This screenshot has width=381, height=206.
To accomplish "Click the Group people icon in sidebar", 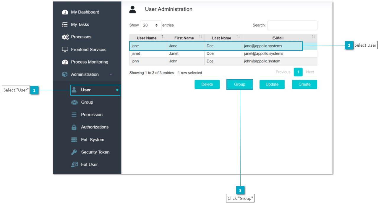I will click(74, 102).
